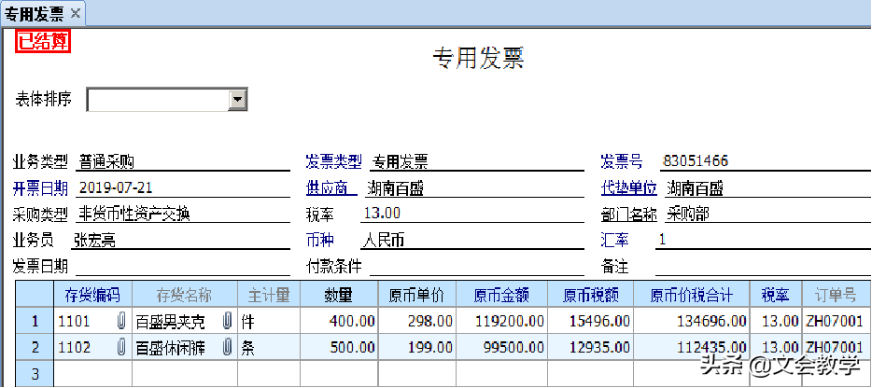Click the 业务员 field 张宏亮
The height and width of the screenshot is (388, 872).
click(x=181, y=240)
